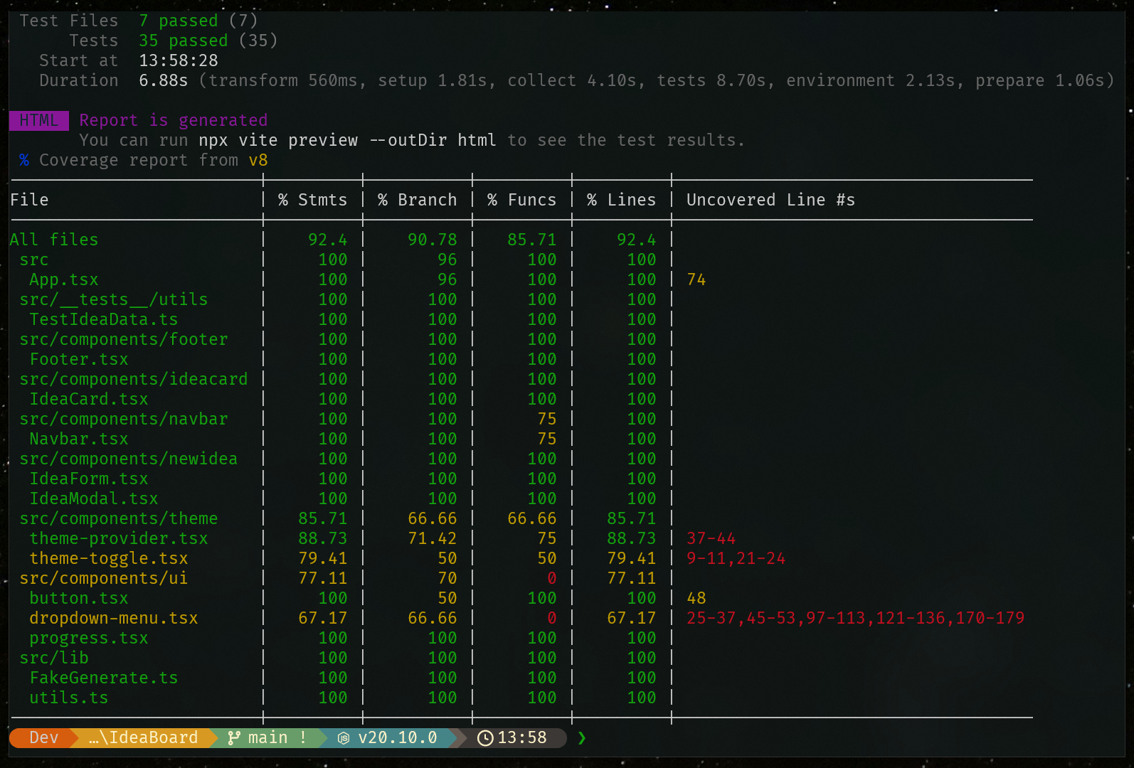Click the Footer.tsx file name
1134x768 pixels.
pyautogui.click(x=79, y=360)
